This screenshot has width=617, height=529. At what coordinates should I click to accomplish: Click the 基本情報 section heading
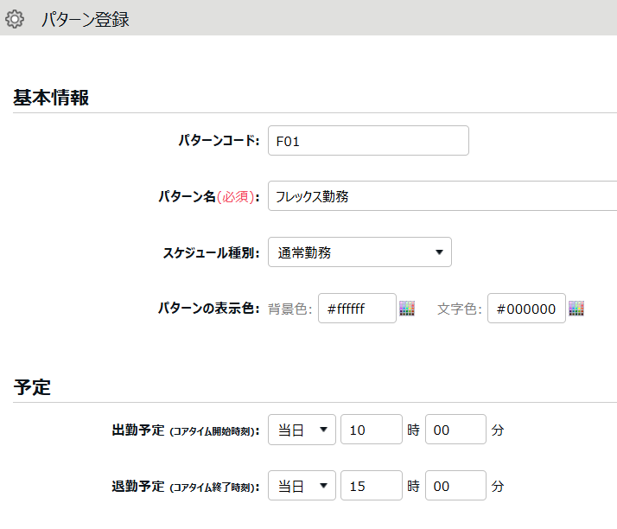pos(51,98)
